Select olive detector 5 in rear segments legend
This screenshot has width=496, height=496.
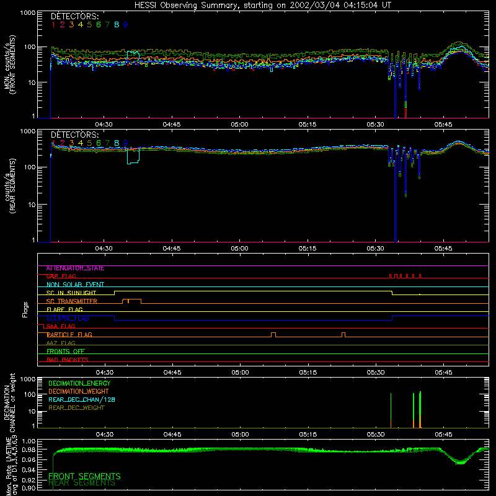click(x=89, y=143)
